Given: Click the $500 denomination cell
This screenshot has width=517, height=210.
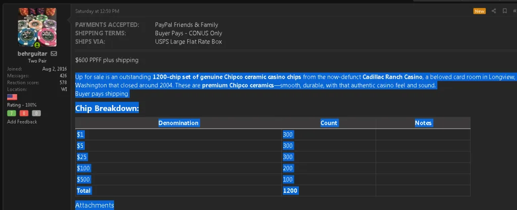Looking at the screenshot, I should point(178,179).
